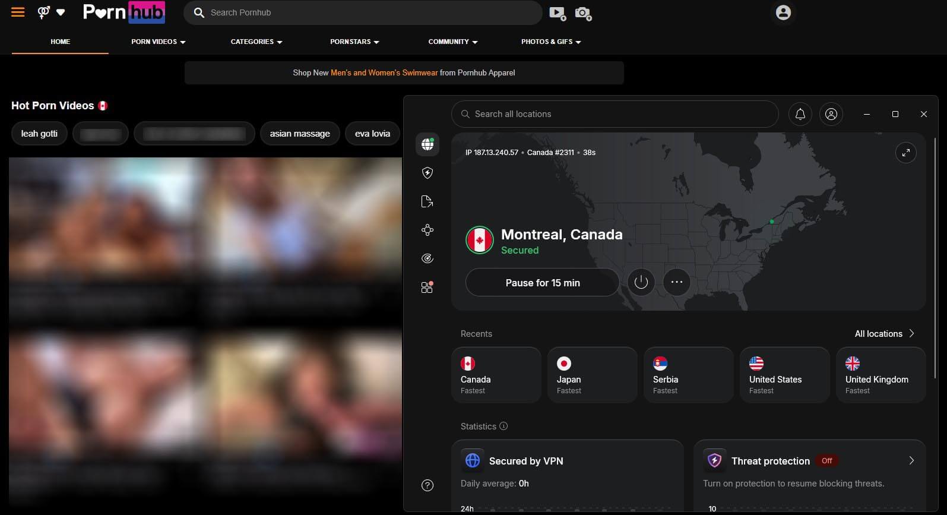
Task: Click the Threat protection Off badge
Action: (x=826, y=460)
